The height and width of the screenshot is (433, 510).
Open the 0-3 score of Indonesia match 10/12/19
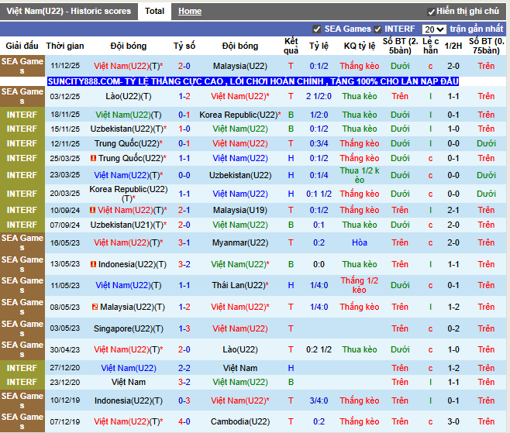(x=184, y=400)
